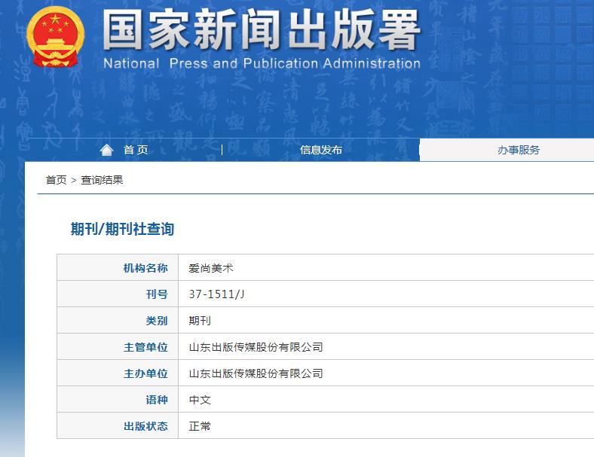Click the company name in 主管单位 row
This screenshot has height=457, width=594.
click(256, 347)
